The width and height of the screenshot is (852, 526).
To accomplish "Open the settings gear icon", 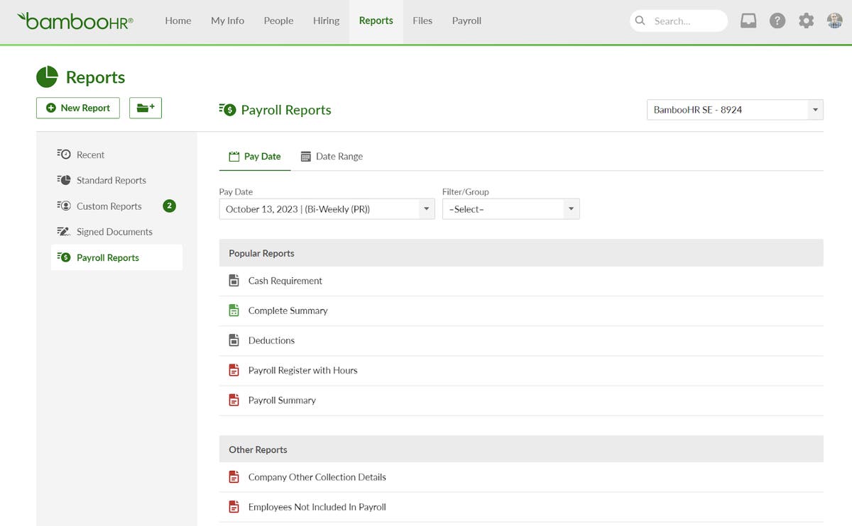I will [x=806, y=21].
